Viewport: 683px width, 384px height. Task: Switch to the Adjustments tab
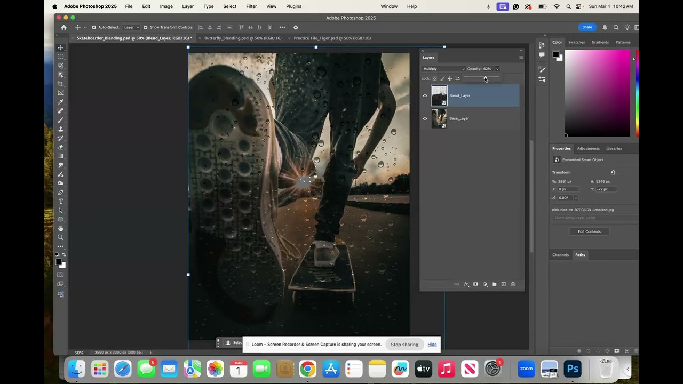point(588,149)
